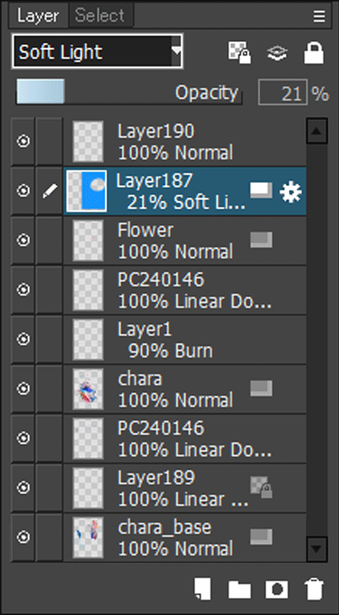
Task: Select the Layer1 90% Burn layer
Action: point(184,341)
